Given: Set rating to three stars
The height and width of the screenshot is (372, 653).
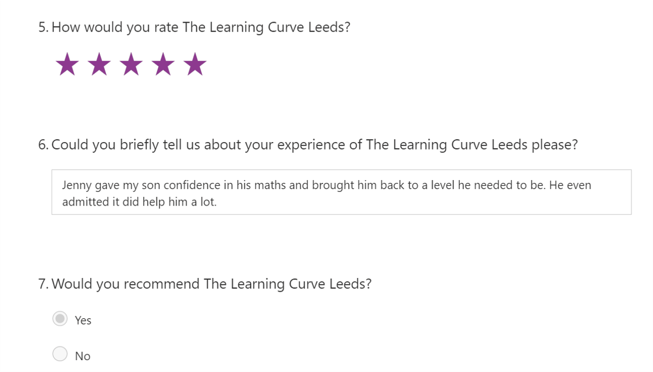Looking at the screenshot, I should coord(131,65).
